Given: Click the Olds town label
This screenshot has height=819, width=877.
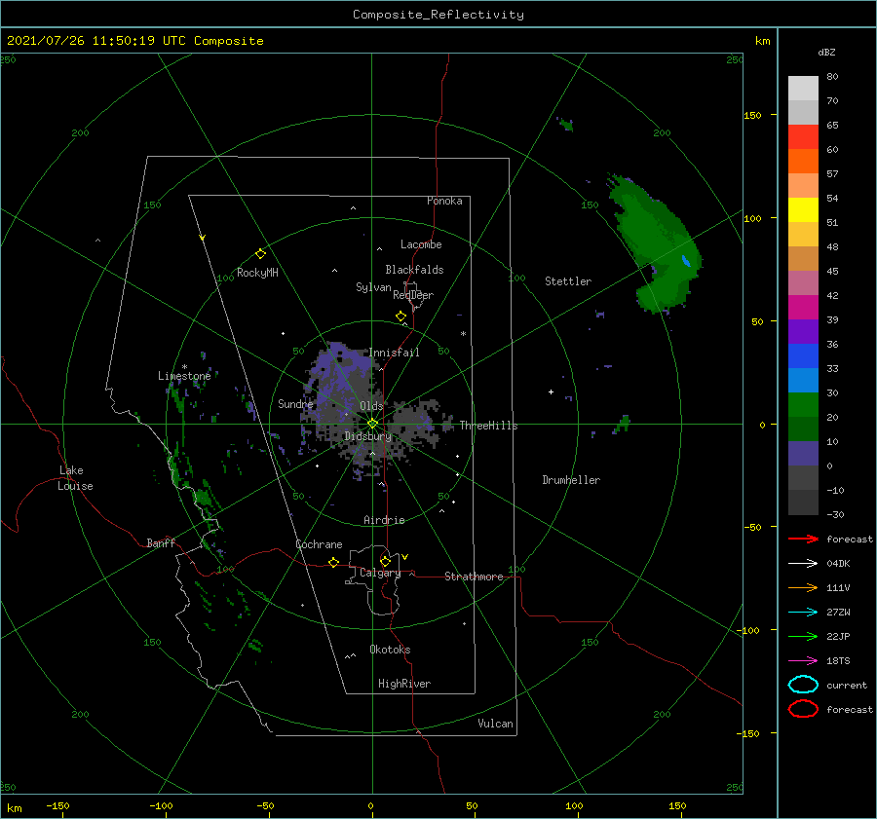Looking at the screenshot, I should [x=371, y=406].
